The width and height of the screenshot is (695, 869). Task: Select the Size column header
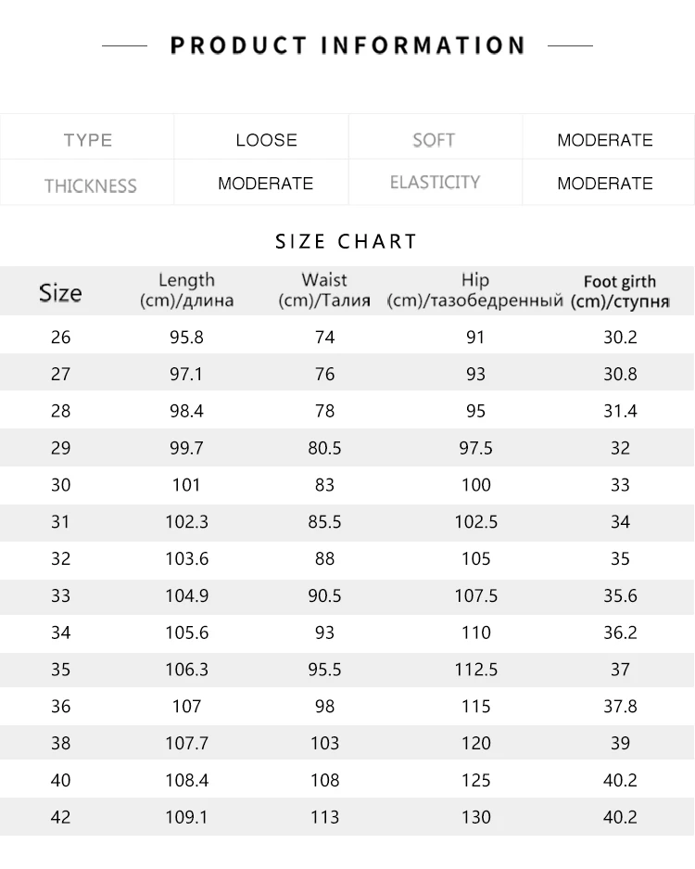(60, 292)
